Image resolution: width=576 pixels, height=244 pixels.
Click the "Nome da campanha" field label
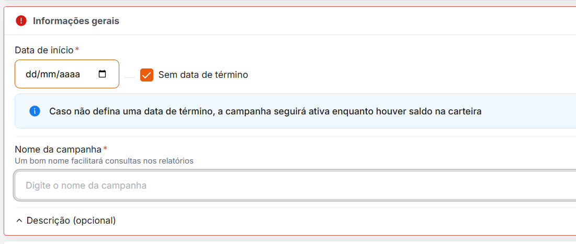tap(58, 149)
